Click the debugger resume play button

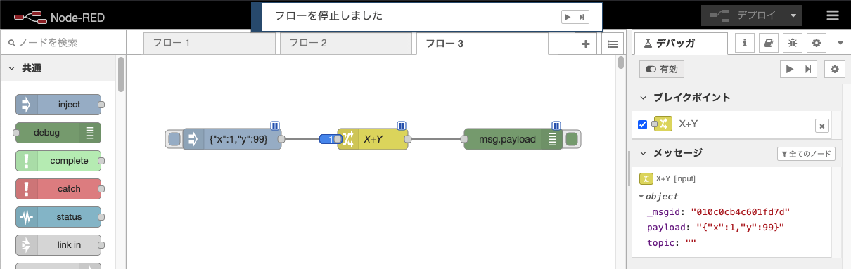[x=790, y=69]
